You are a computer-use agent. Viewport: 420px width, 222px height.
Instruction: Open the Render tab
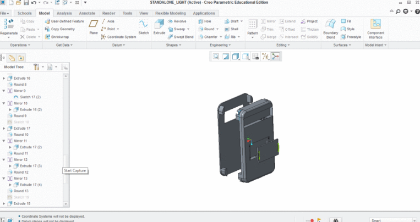[x=109, y=13]
